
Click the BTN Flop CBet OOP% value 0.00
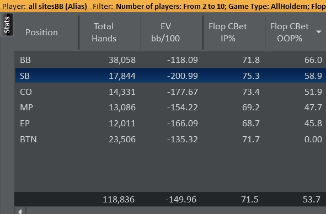313,139
